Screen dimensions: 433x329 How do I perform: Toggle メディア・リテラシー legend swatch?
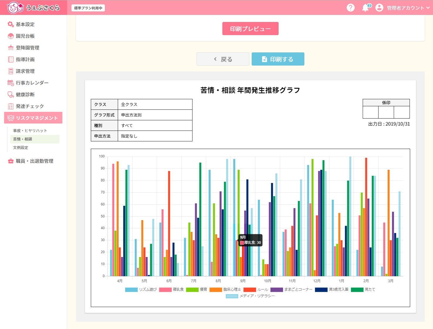coord(232,296)
